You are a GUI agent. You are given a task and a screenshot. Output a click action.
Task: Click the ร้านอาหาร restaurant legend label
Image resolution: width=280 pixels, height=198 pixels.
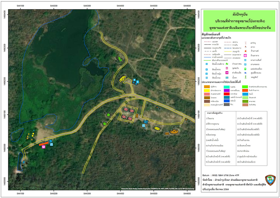255,56
